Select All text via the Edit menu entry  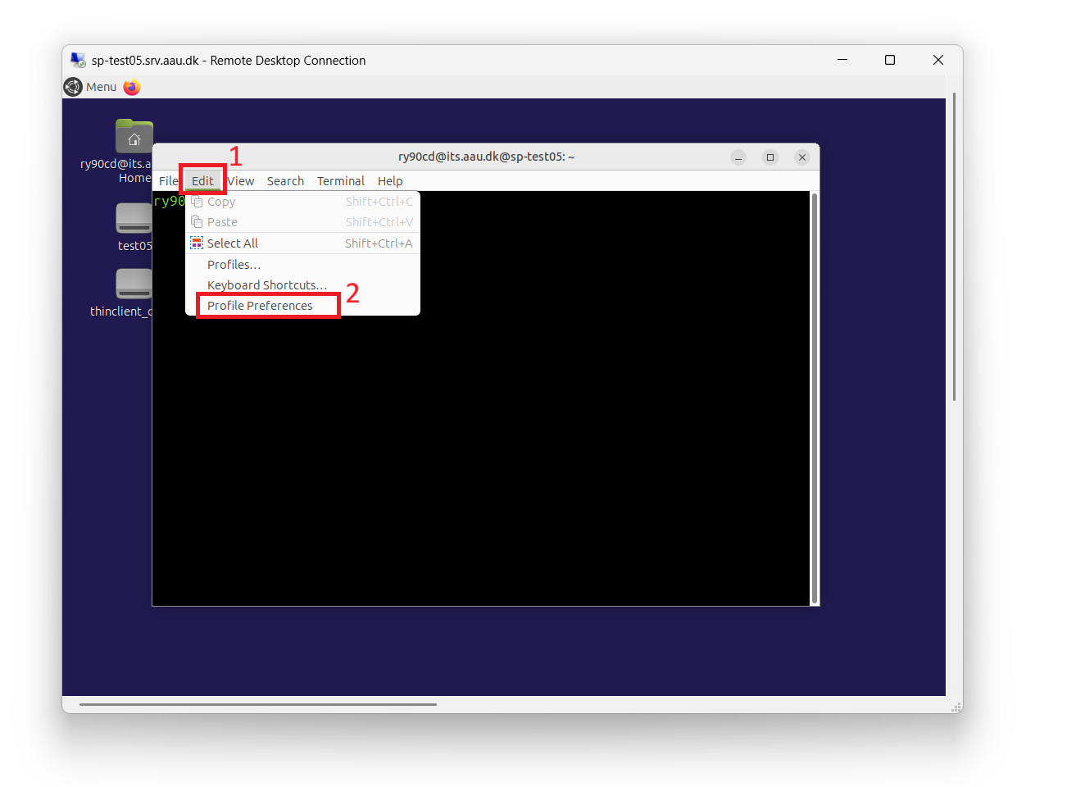(x=233, y=243)
